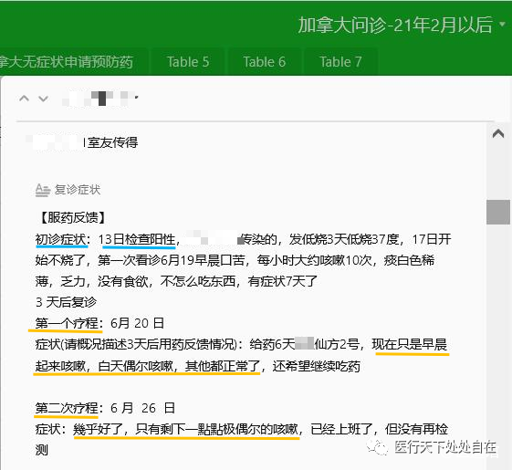This screenshot has height=470, width=512.
Task: Click the text 还希望继续吃药
Action: [317, 366]
